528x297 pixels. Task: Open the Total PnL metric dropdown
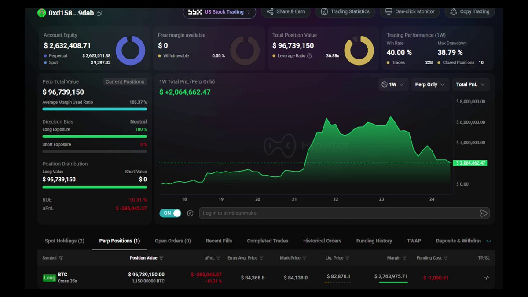pyautogui.click(x=470, y=84)
